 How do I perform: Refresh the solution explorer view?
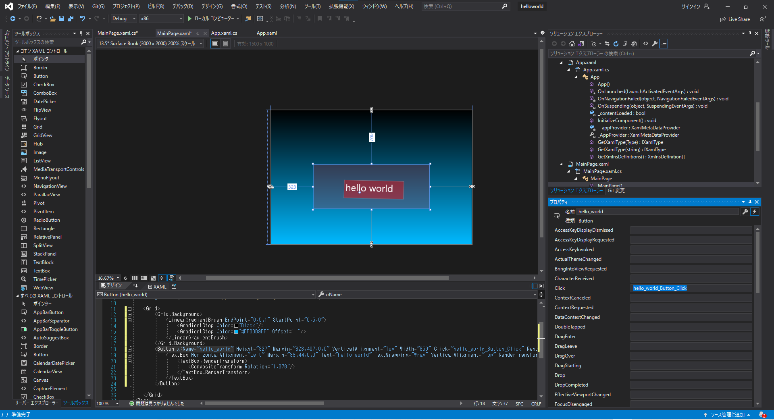616,44
